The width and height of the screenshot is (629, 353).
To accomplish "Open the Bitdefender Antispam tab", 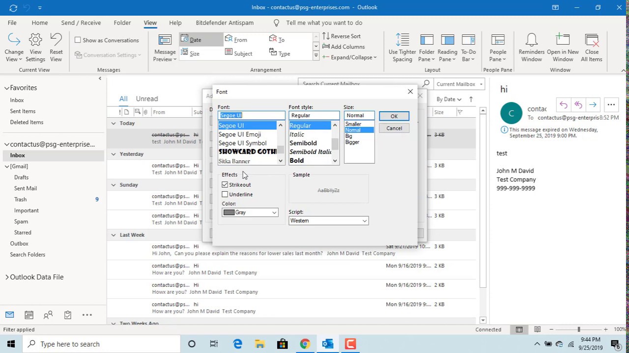I will [x=225, y=23].
